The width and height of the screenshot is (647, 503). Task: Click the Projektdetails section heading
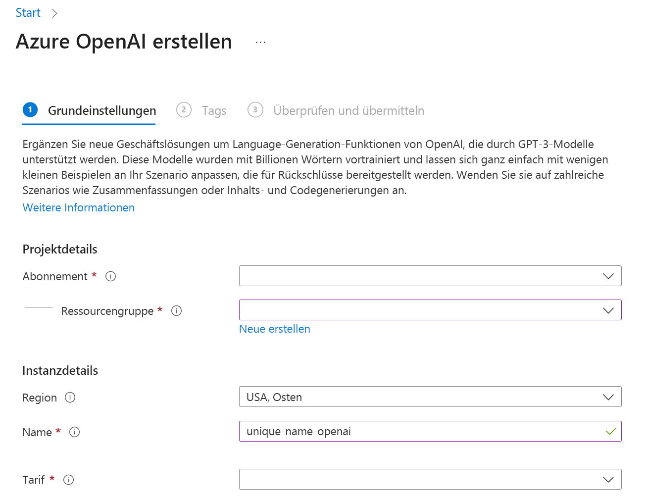(x=60, y=249)
